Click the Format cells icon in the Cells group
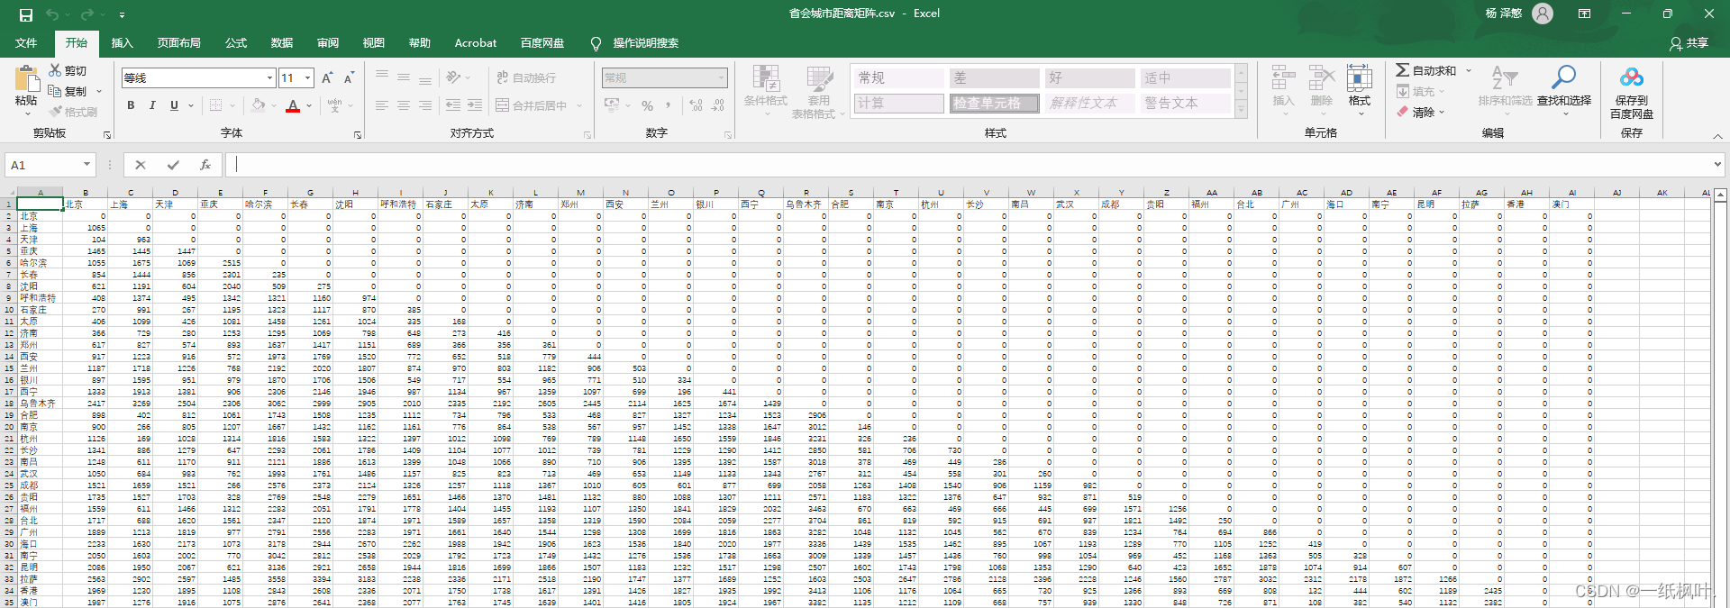Screen dimensions: 1730x608 pyautogui.click(x=1360, y=78)
